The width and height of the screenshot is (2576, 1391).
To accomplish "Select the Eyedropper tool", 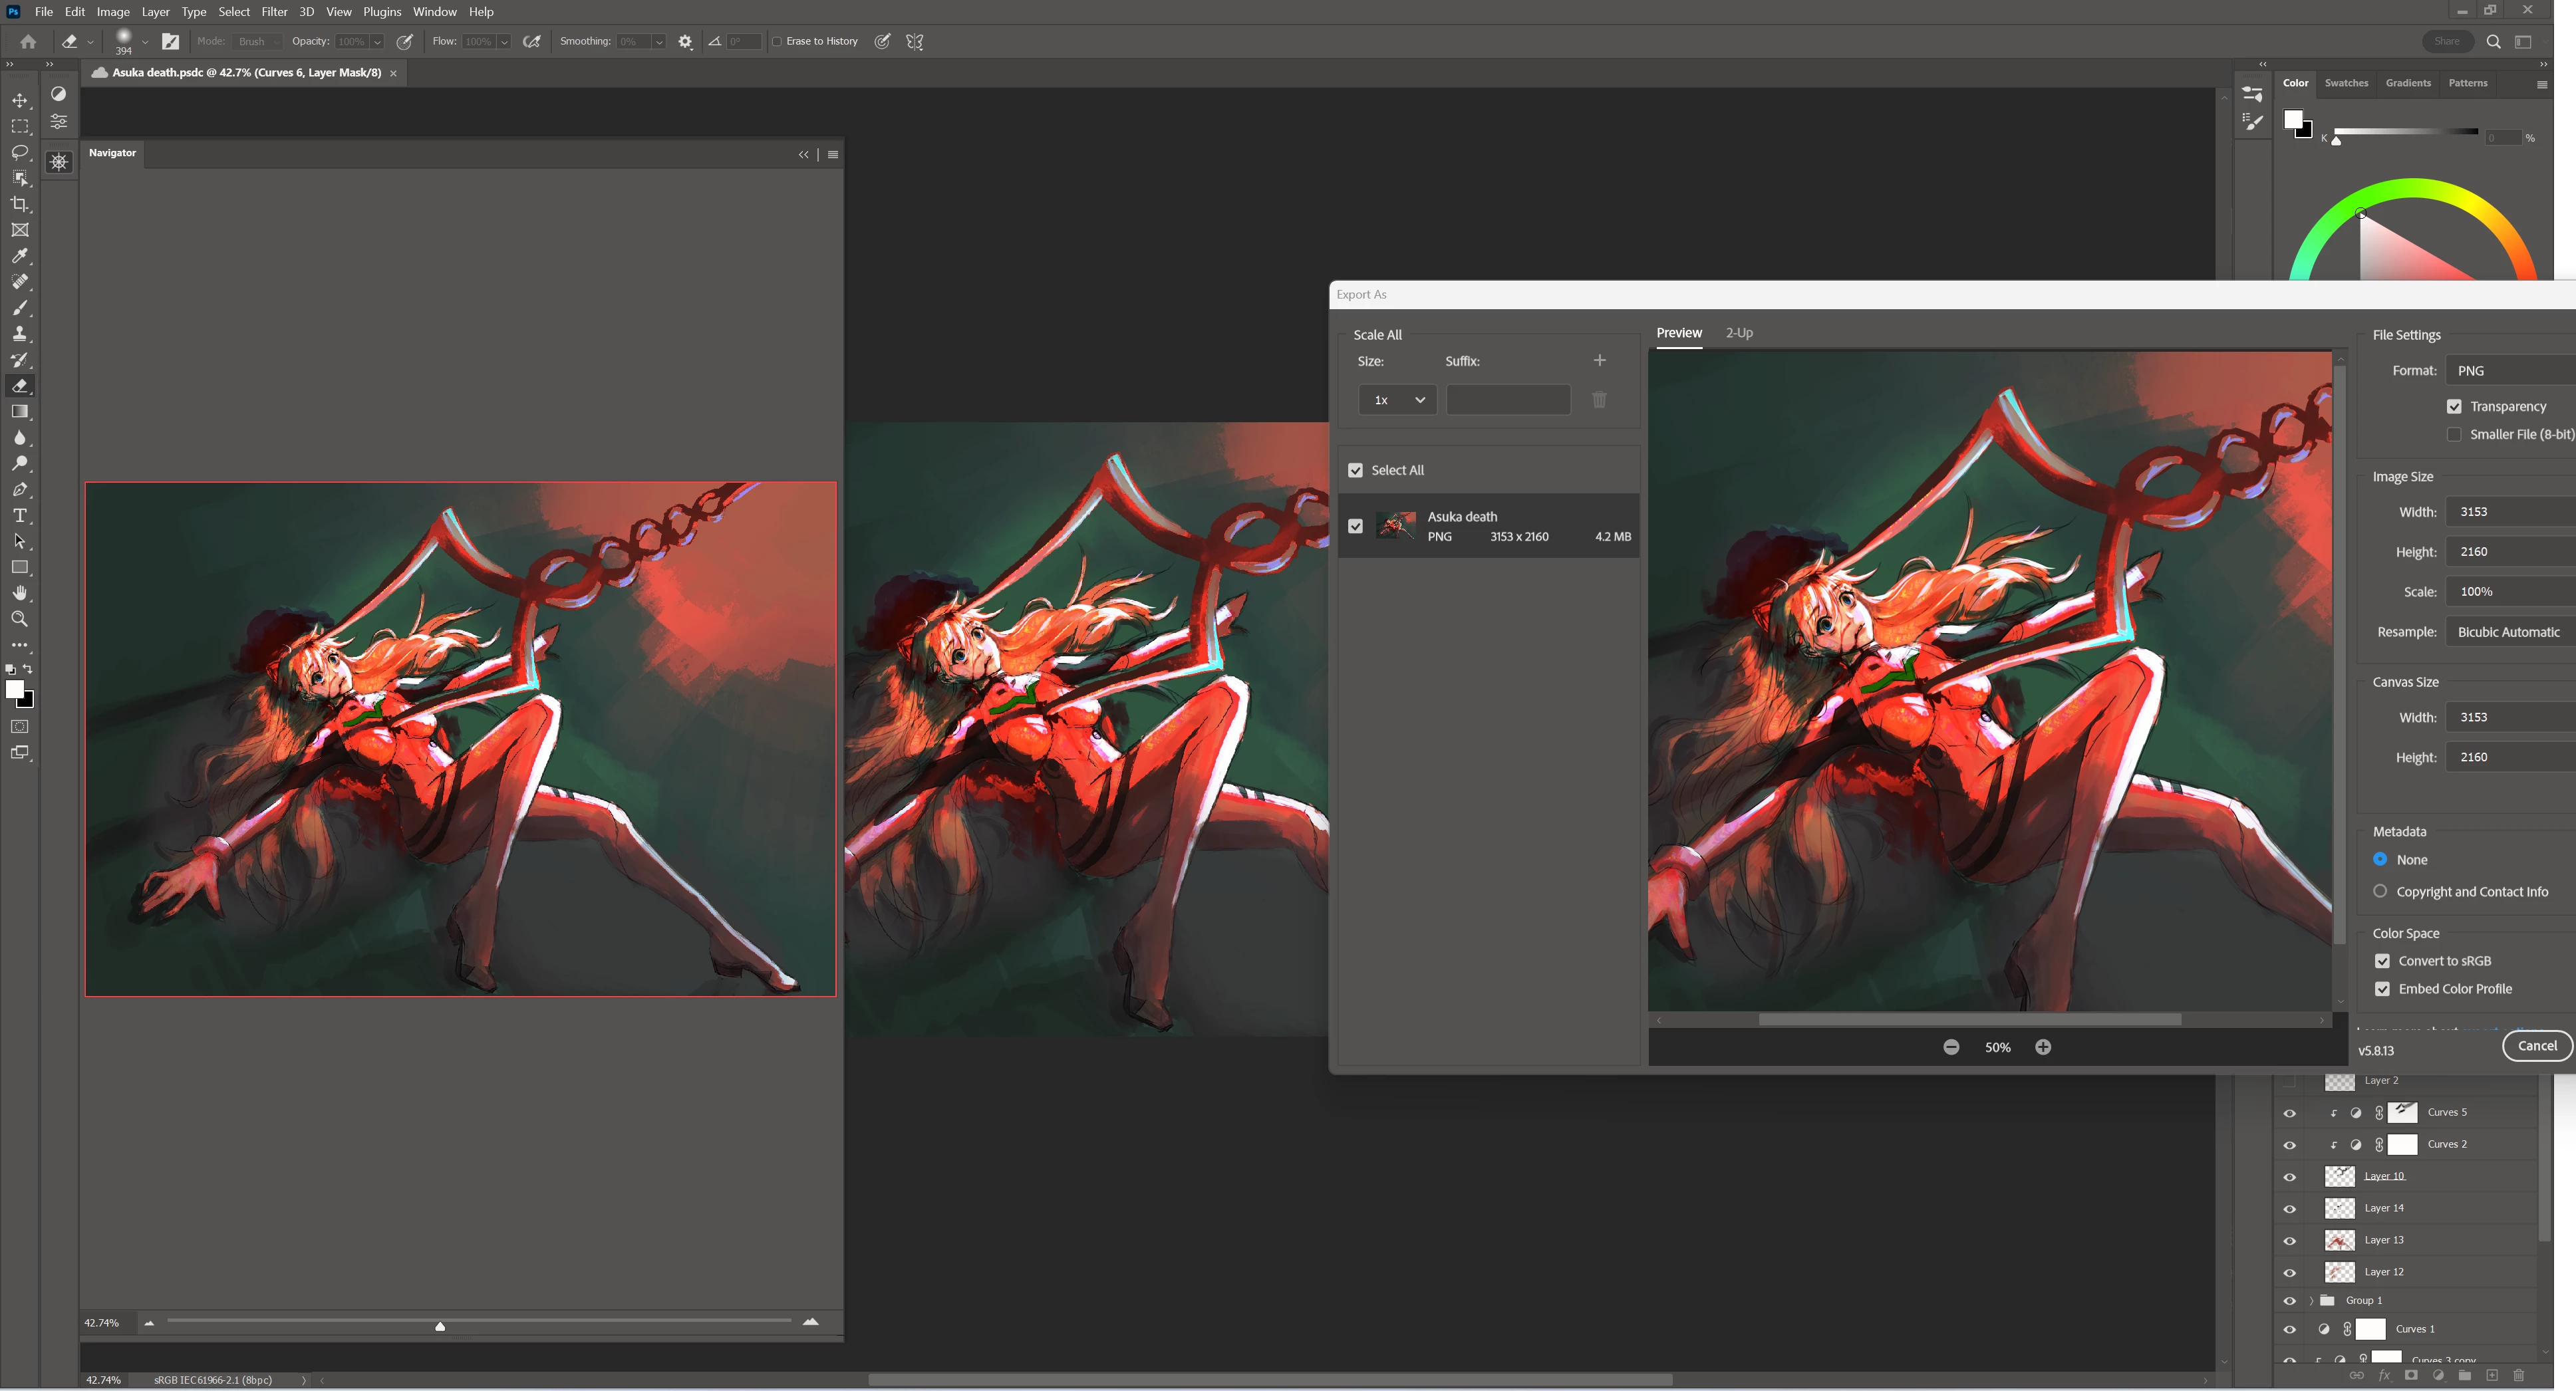I will (x=20, y=256).
